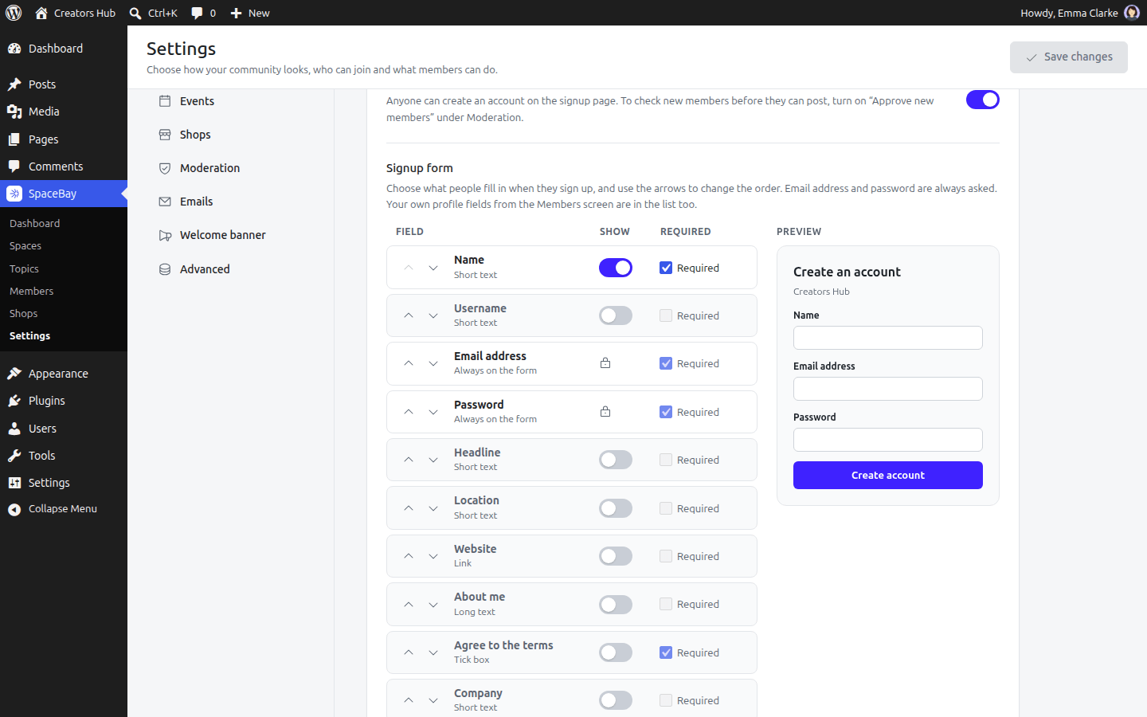The width and height of the screenshot is (1147, 717).
Task: Click the New plus icon
Action: pyautogui.click(x=236, y=13)
